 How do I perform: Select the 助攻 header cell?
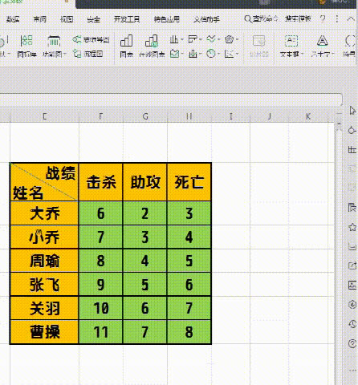(x=145, y=182)
